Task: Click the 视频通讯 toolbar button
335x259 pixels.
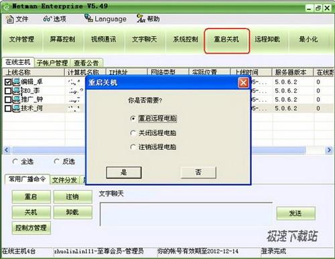Action: pos(103,39)
